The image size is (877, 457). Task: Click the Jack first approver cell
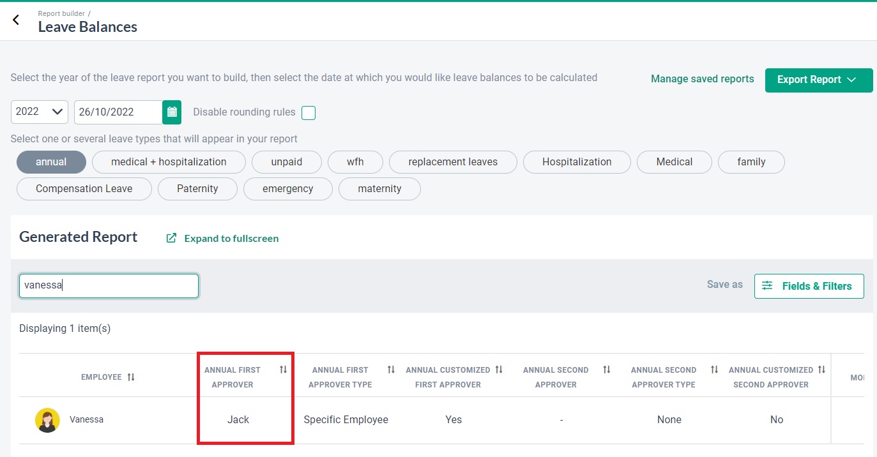(x=238, y=420)
